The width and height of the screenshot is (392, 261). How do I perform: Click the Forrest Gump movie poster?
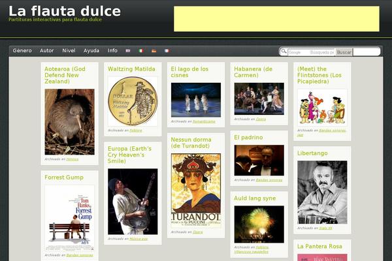pos(69,218)
